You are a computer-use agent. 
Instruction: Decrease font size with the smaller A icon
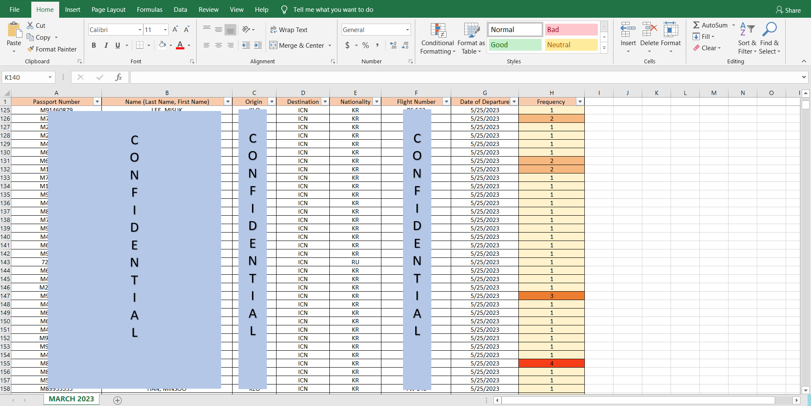tap(186, 30)
